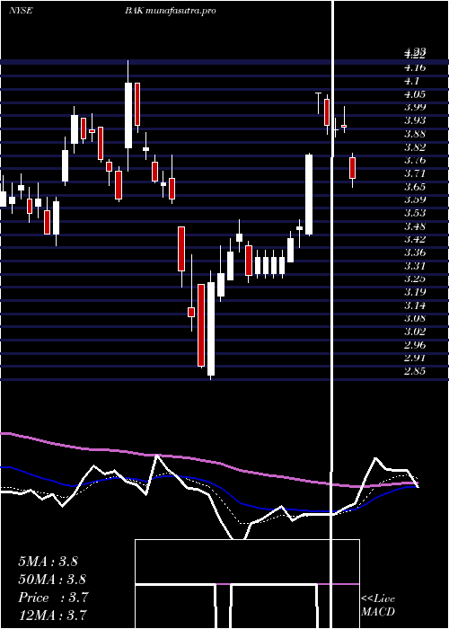This screenshot has height=629, width=449.
Task: Select the Price : 3.7 legend entry
Action: 53,598
